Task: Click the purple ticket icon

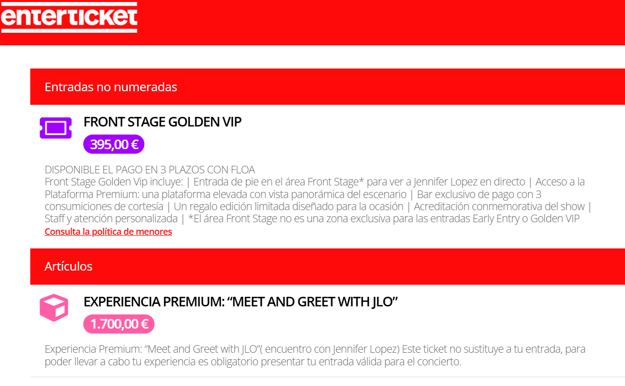Action: (56, 128)
